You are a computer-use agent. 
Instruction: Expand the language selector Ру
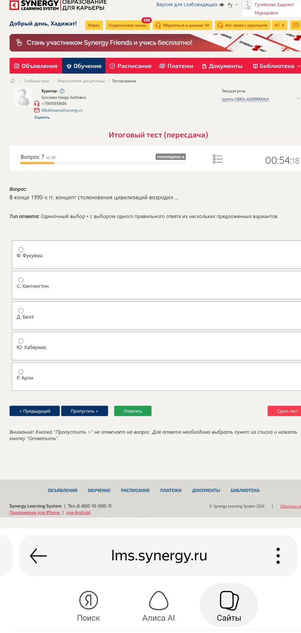233,5
